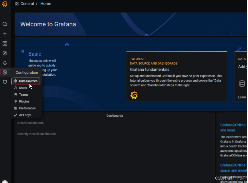Click the grid icon beside General breadcrumb

17,4
